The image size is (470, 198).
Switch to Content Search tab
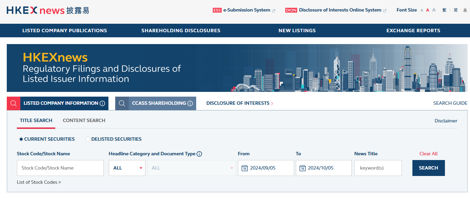[84, 120]
